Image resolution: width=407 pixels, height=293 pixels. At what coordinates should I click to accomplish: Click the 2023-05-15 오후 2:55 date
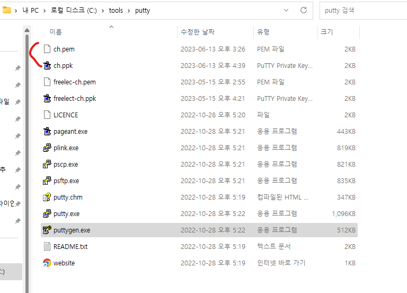point(213,82)
